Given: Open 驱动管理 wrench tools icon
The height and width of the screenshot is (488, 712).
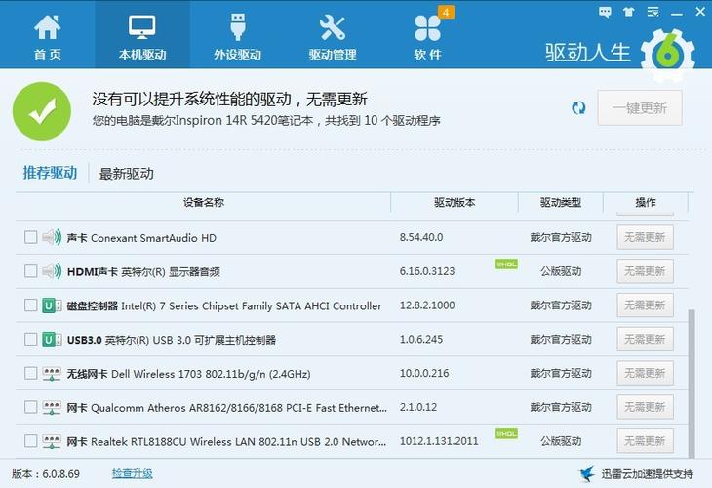Looking at the screenshot, I should click(x=333, y=27).
